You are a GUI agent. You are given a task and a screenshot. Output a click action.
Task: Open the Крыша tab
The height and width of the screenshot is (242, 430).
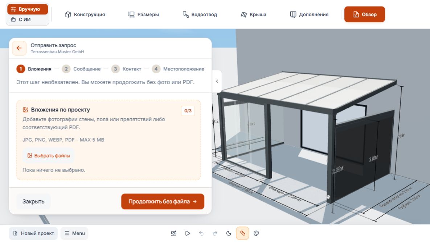pos(253,14)
